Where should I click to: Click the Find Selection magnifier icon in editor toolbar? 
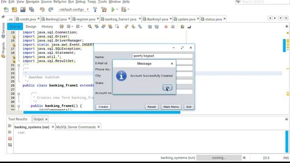(90, 27)
